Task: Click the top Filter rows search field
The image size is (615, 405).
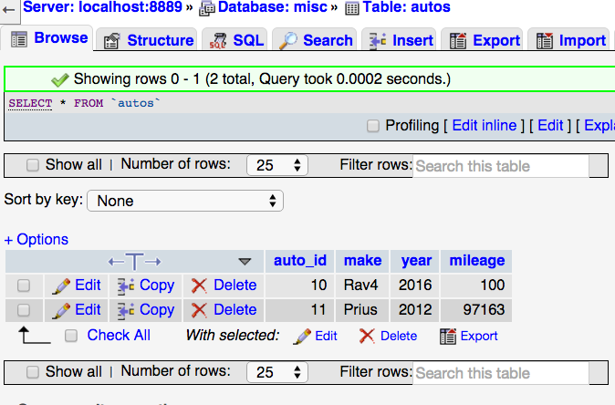Action: 501,166
